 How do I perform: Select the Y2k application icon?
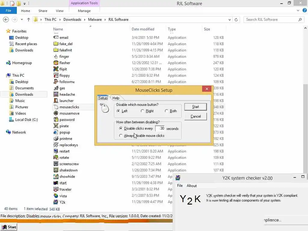(56, 202)
